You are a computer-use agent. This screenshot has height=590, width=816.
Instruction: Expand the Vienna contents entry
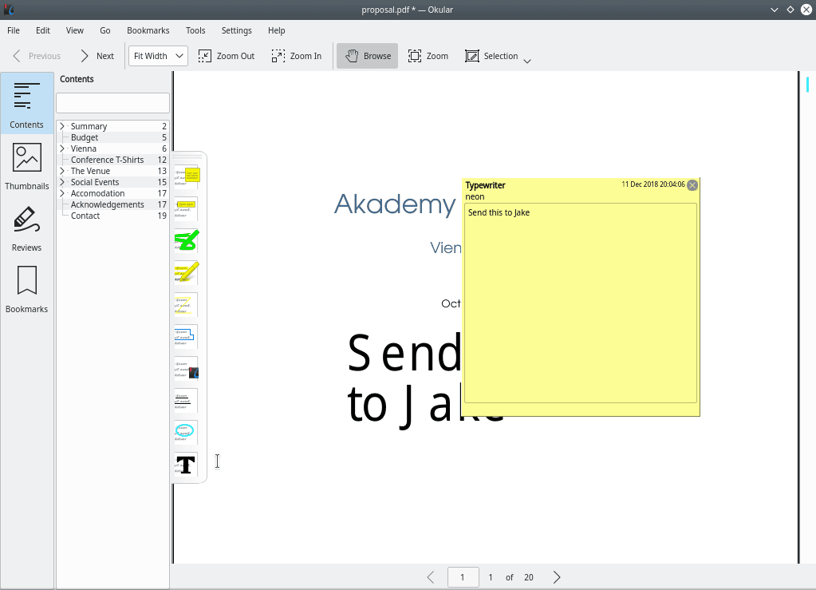62,148
